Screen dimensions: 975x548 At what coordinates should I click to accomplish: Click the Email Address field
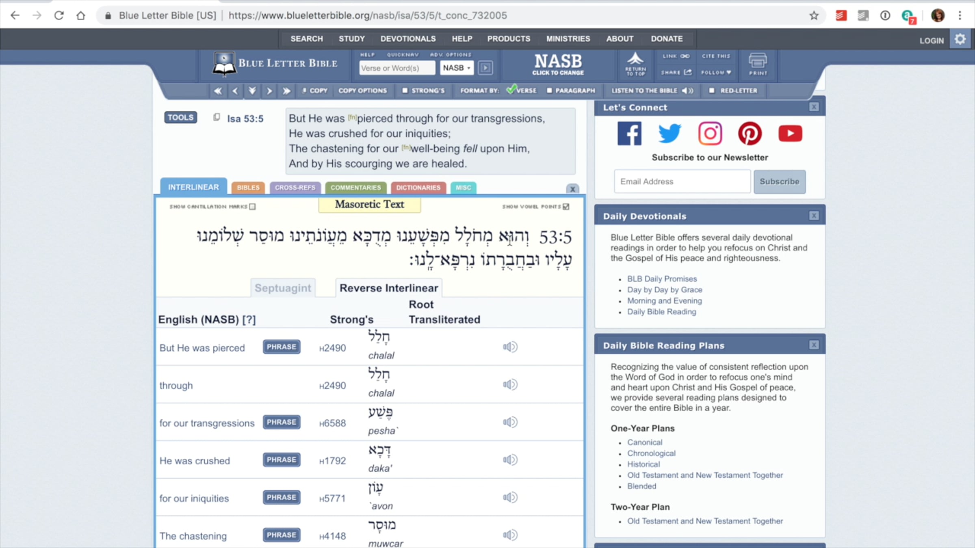click(x=682, y=181)
